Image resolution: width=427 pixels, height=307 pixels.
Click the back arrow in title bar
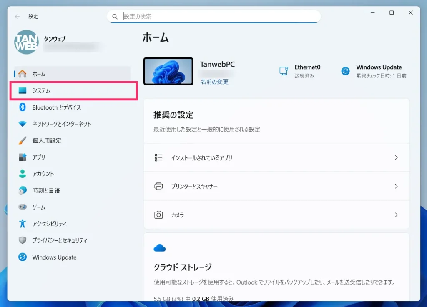click(x=18, y=17)
